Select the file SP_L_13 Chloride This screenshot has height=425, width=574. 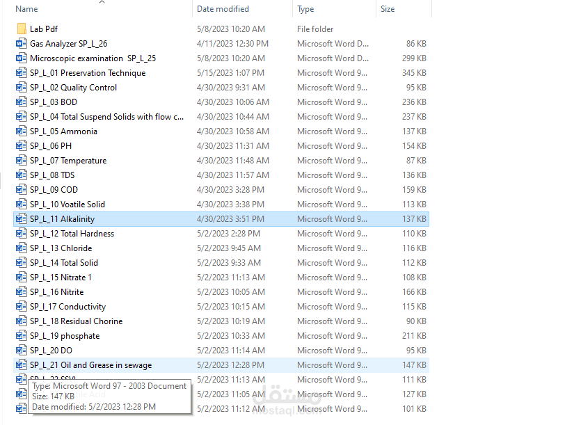coord(61,248)
